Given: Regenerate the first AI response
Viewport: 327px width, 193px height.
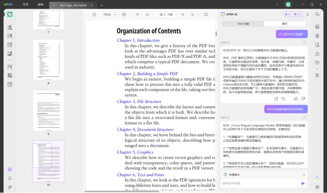Looking at the screenshot, I should tap(283, 98).
